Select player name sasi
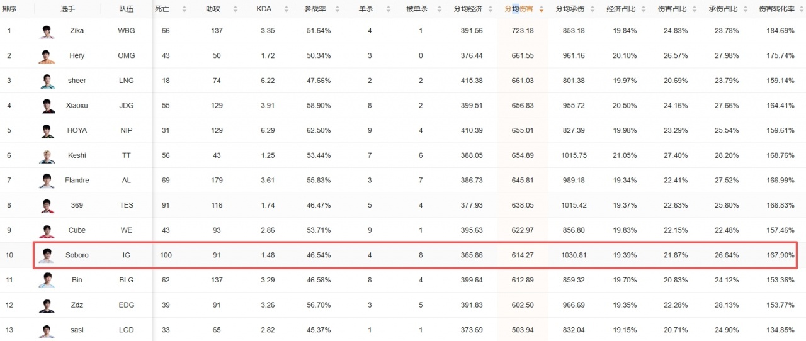Image resolution: width=806 pixels, height=341 pixels. tap(77, 330)
